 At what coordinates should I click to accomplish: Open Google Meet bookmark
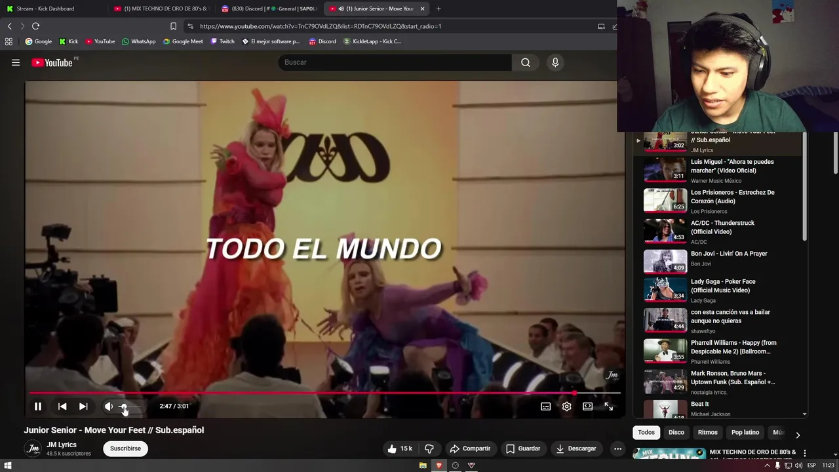click(183, 41)
